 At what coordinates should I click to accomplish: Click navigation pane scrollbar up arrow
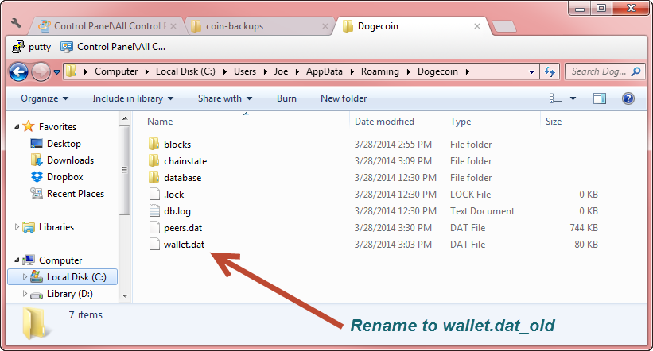(125, 119)
